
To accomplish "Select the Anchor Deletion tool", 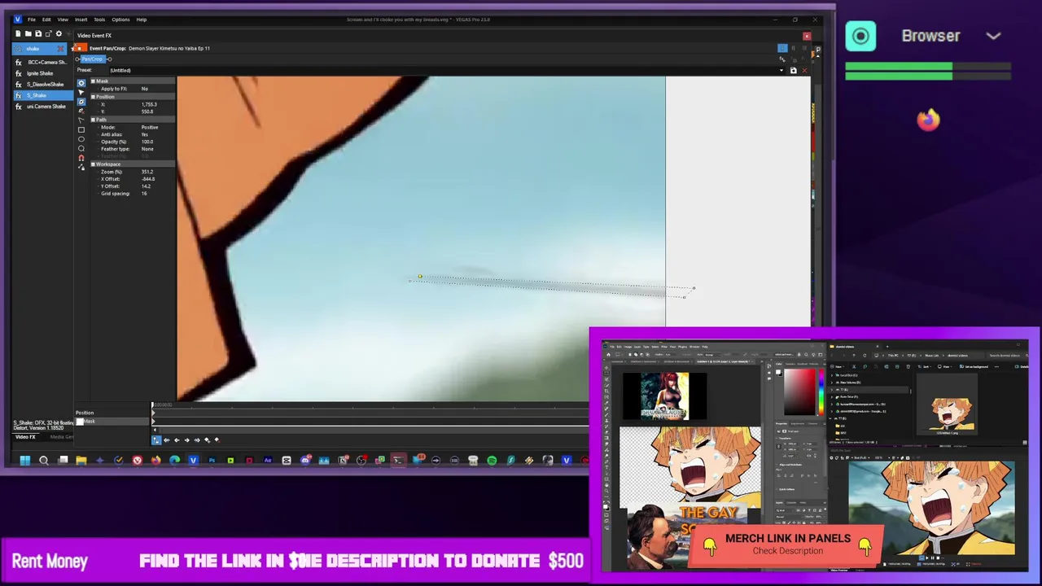I will coord(81,111).
